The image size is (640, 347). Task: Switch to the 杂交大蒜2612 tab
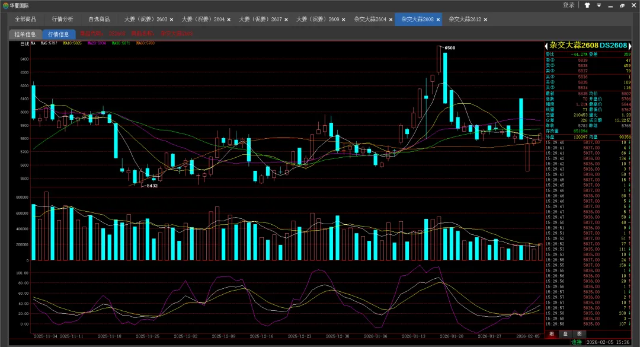tap(465, 19)
